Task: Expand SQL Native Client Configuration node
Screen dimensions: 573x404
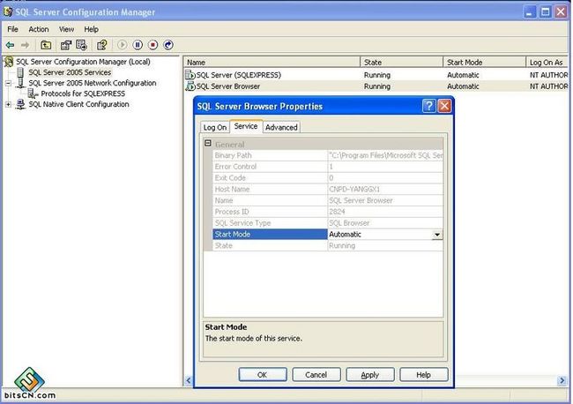Action: click(x=8, y=105)
